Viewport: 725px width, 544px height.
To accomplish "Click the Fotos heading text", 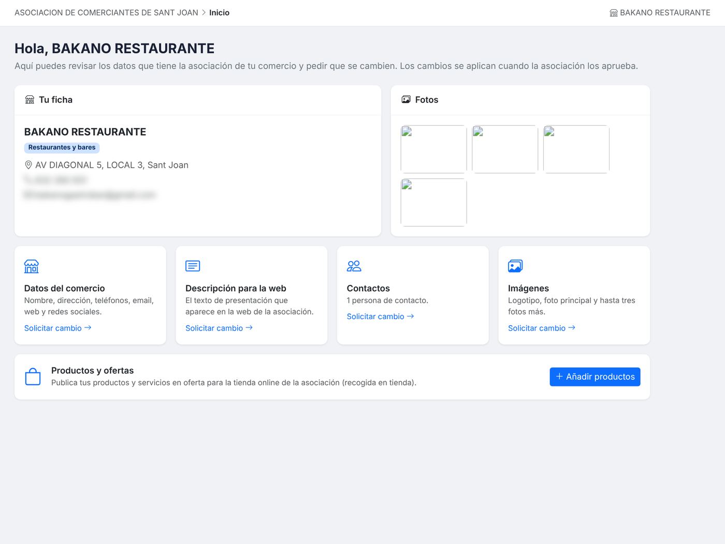I will click(427, 99).
